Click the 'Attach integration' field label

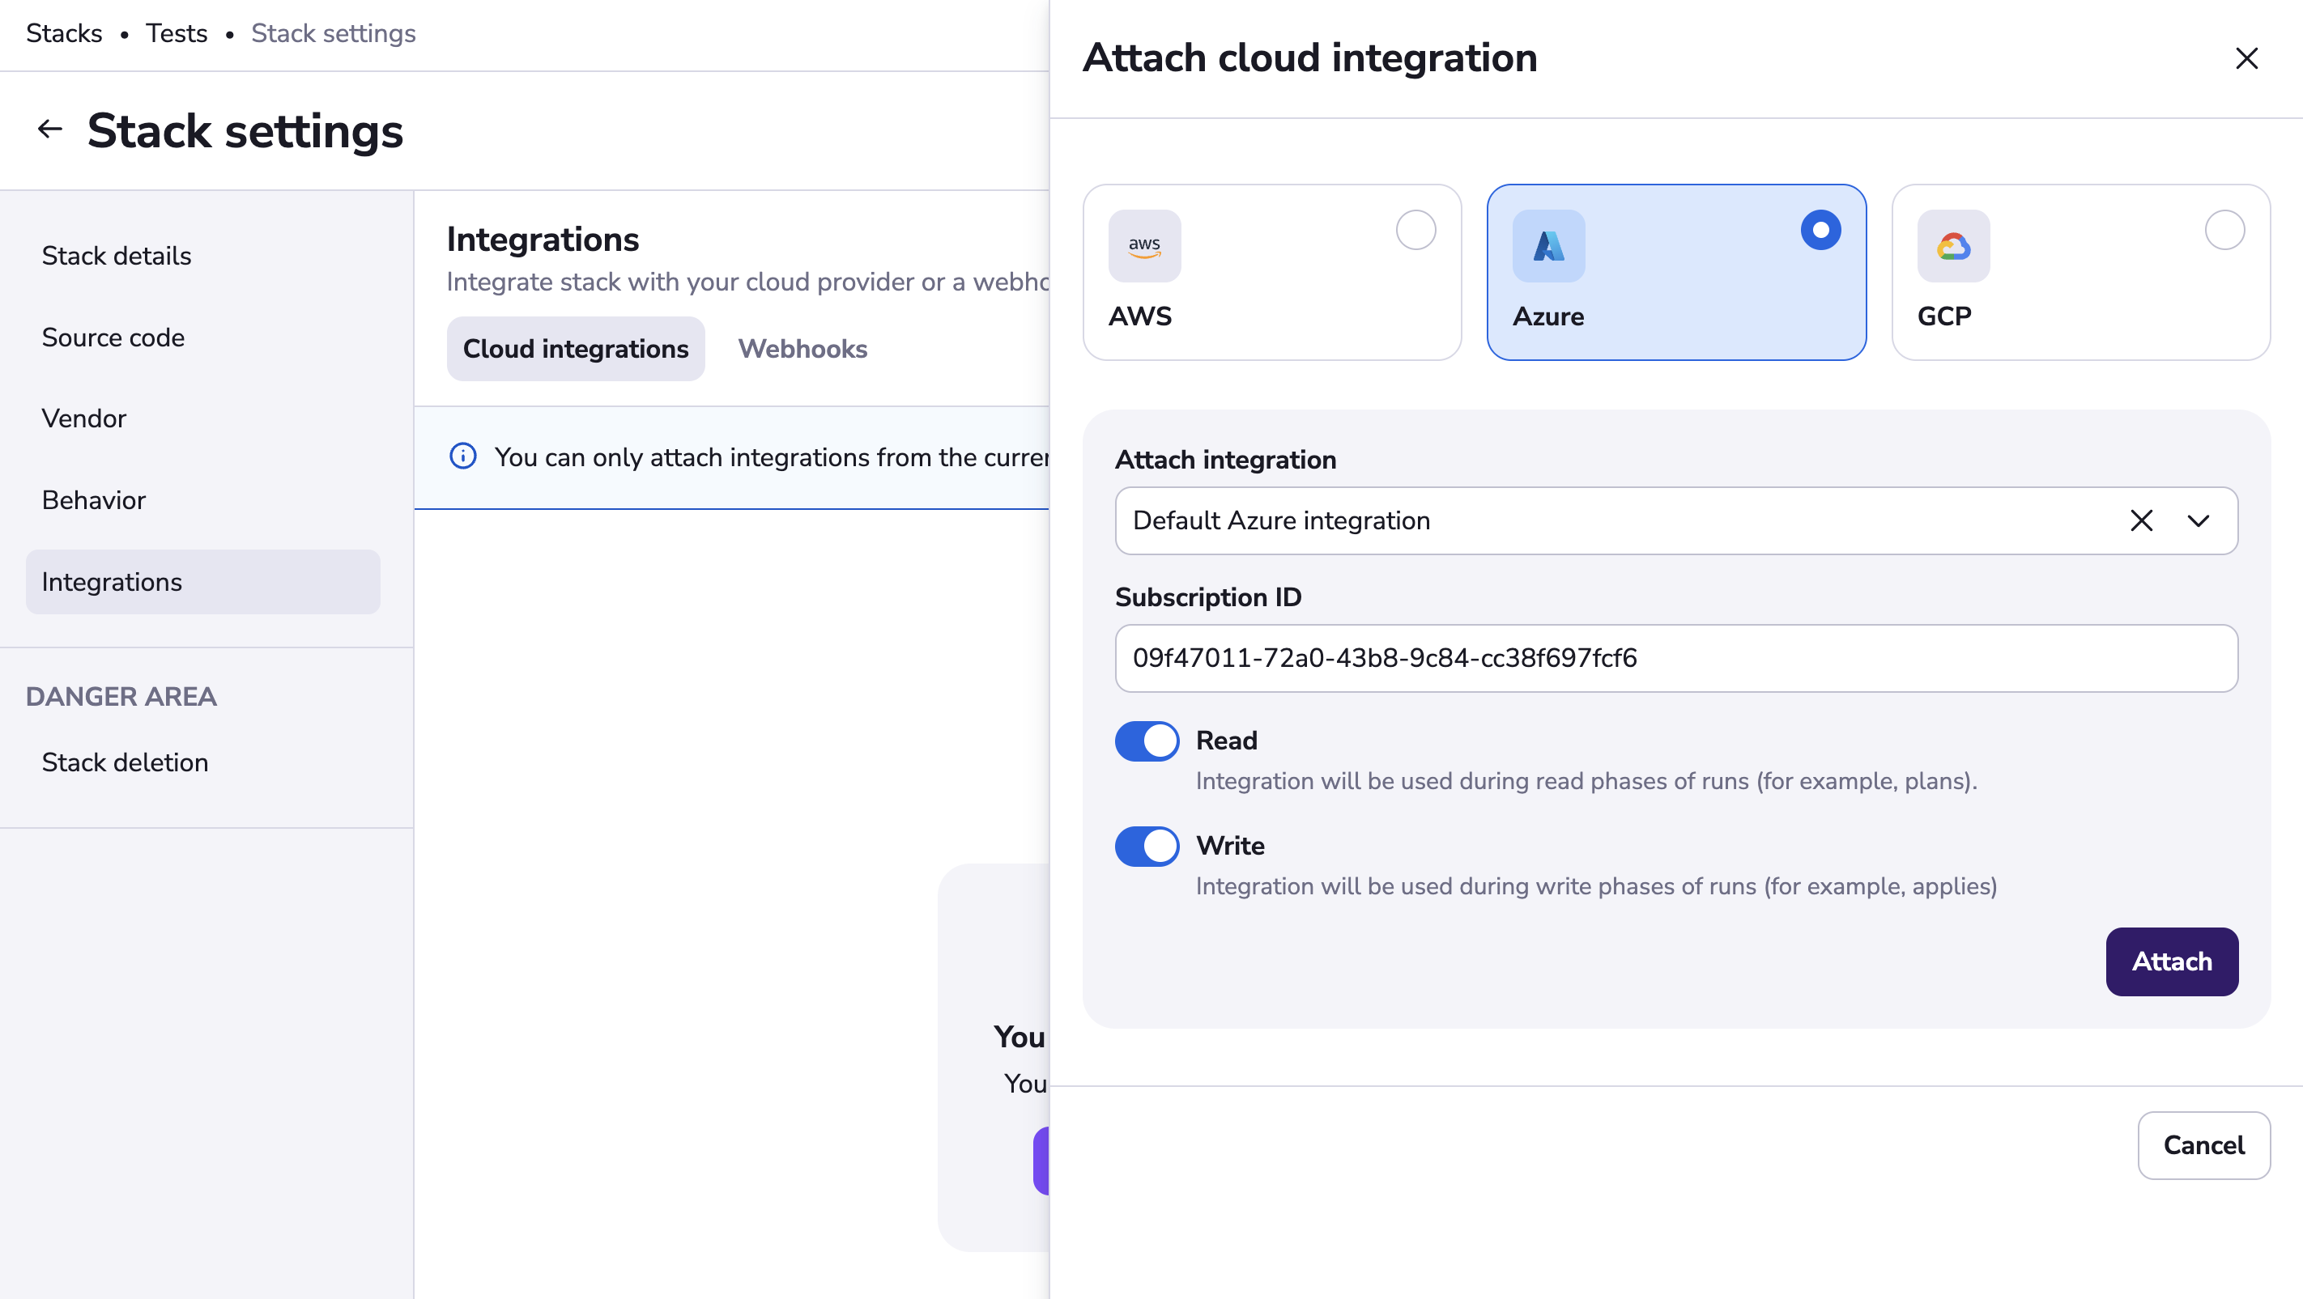[x=1225, y=460]
